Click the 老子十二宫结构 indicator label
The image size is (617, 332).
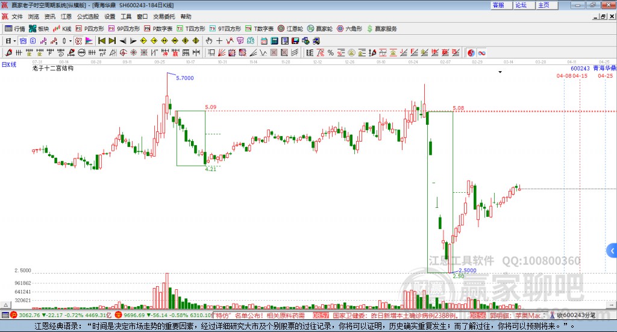(53, 68)
